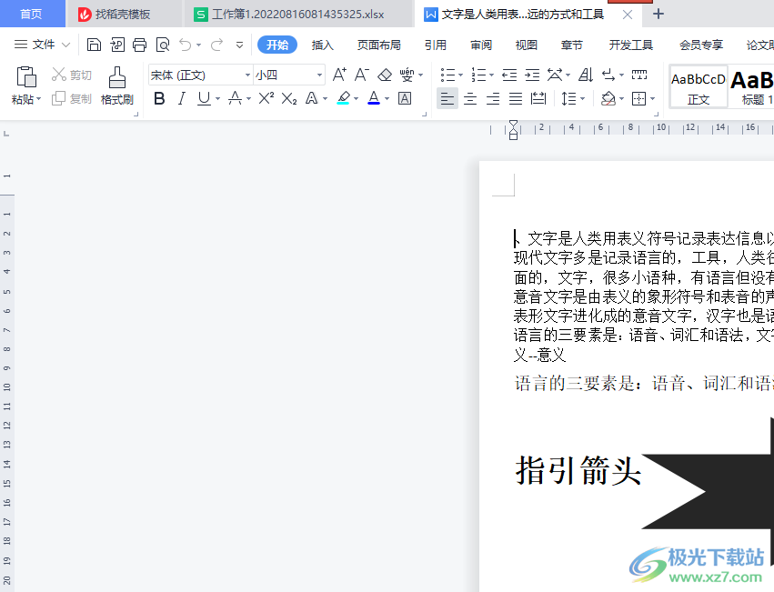The height and width of the screenshot is (592, 774).
Task: Click the Redo arrow icon
Action: coord(216,45)
